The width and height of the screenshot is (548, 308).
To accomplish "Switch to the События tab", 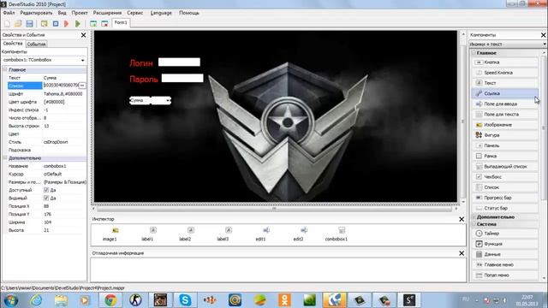I will point(36,44).
